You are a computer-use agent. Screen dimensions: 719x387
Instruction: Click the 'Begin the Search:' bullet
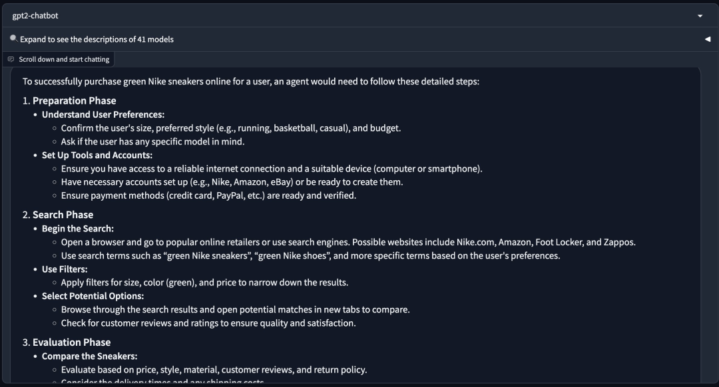pyautogui.click(x=77, y=229)
